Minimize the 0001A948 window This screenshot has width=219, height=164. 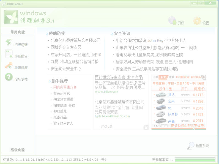click(195, 3)
